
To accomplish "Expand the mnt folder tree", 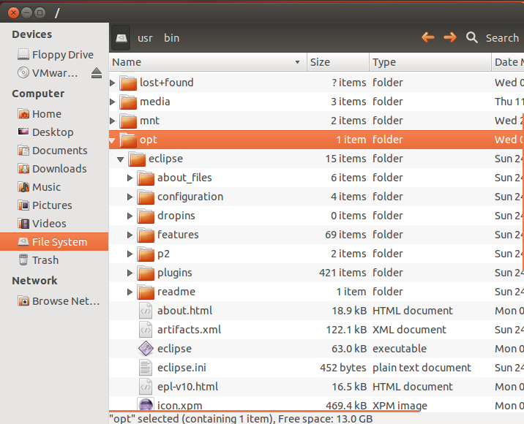I will pyautogui.click(x=112, y=121).
